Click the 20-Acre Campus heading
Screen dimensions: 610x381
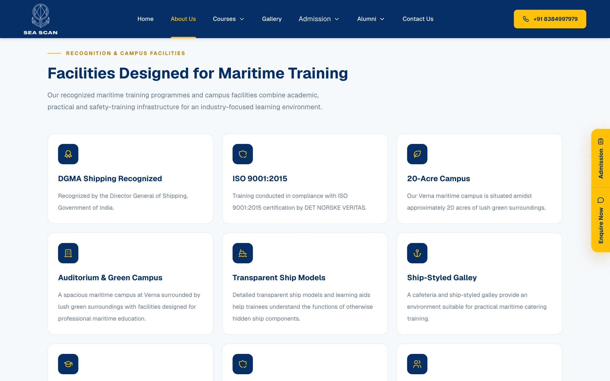(x=439, y=179)
